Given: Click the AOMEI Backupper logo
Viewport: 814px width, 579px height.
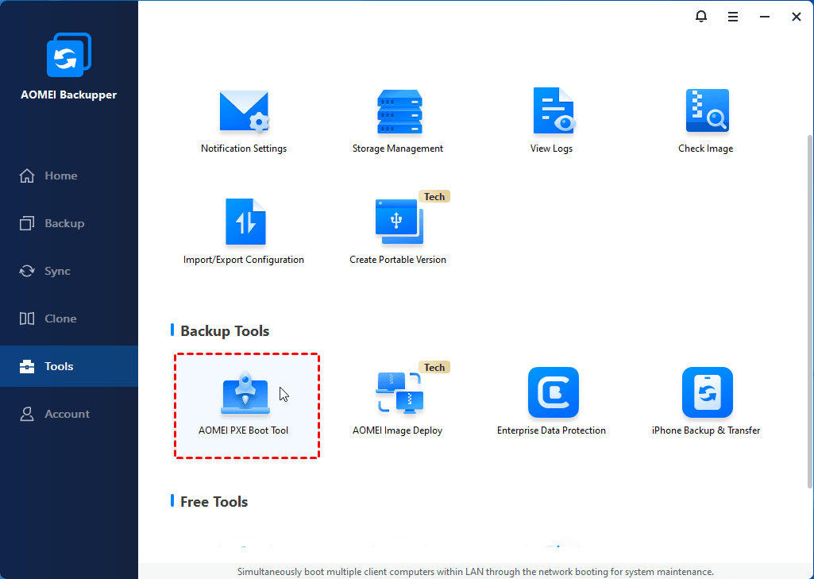Looking at the screenshot, I should click(x=69, y=55).
